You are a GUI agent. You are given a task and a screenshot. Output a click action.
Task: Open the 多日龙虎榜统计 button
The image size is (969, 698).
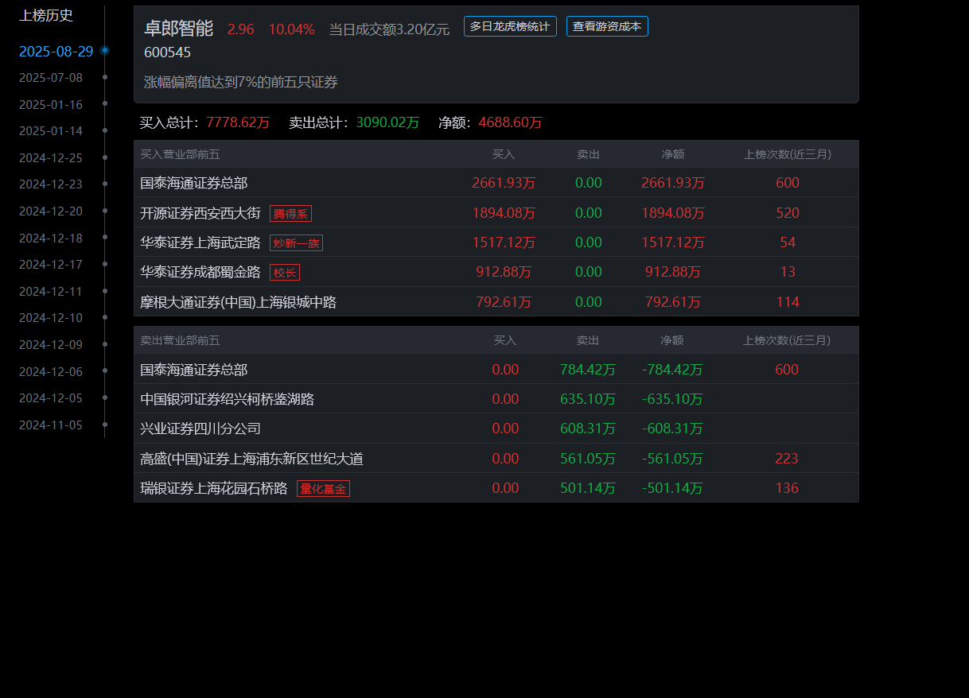tap(510, 26)
